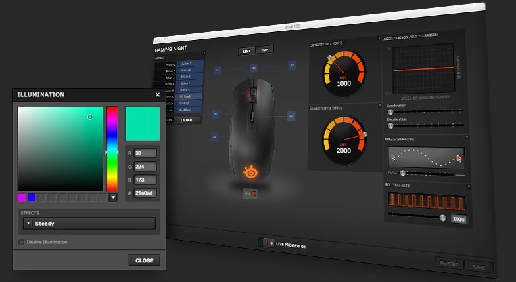Click the R value field showing 33
The width and height of the screenshot is (516, 282).
(x=145, y=153)
